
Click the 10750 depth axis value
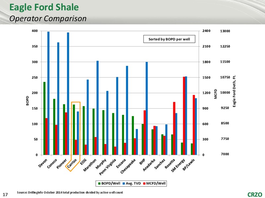tap(225, 77)
